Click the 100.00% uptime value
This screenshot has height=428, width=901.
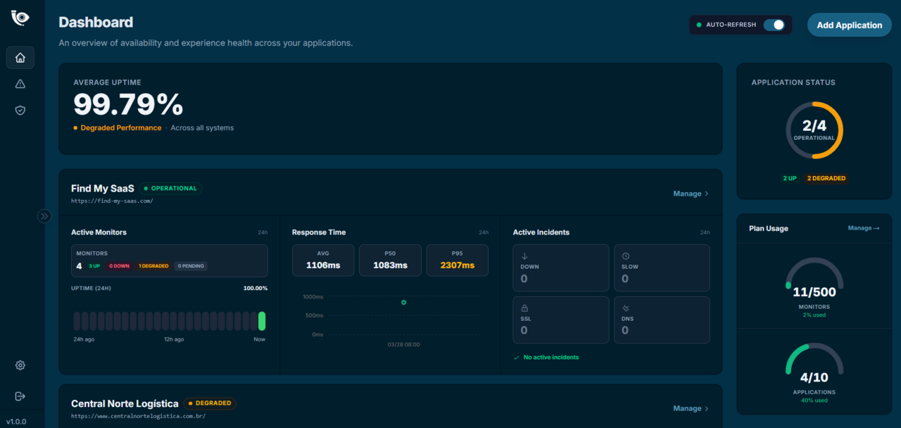point(256,289)
